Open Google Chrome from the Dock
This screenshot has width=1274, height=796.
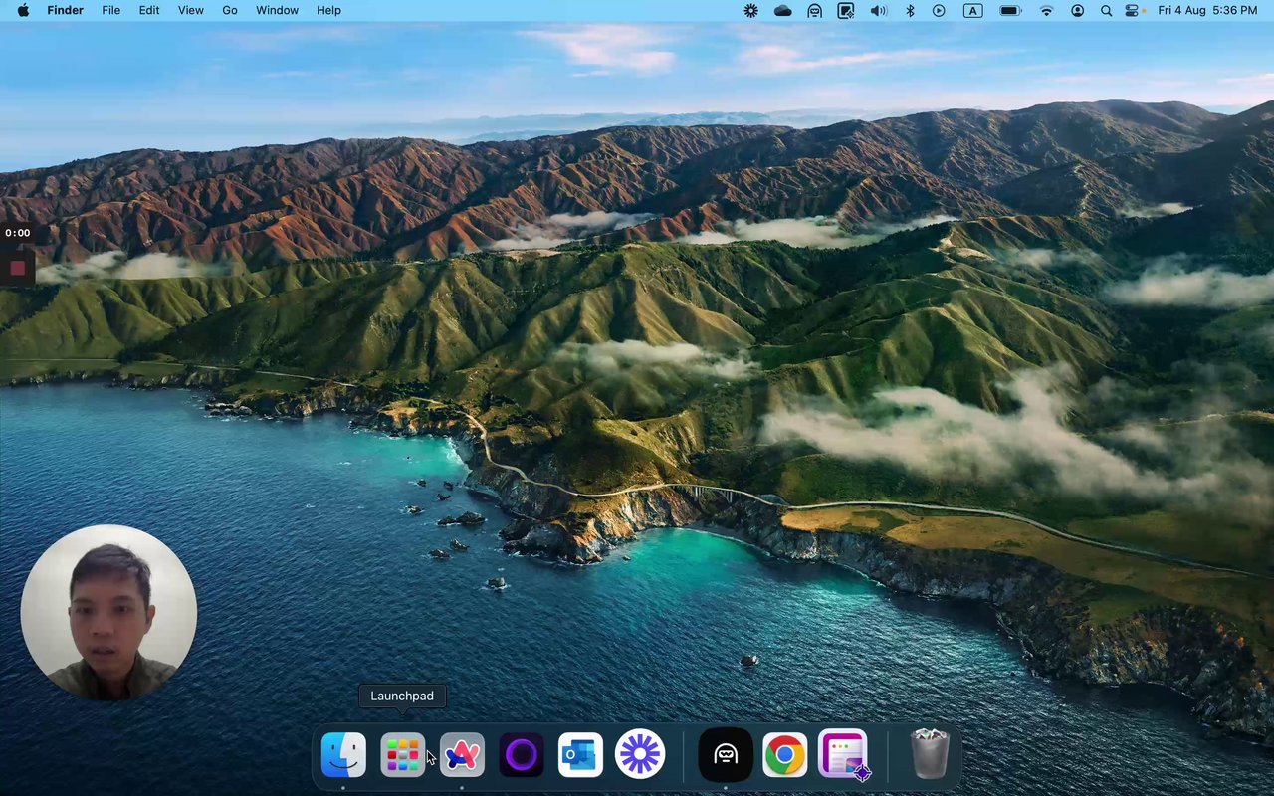tap(784, 755)
